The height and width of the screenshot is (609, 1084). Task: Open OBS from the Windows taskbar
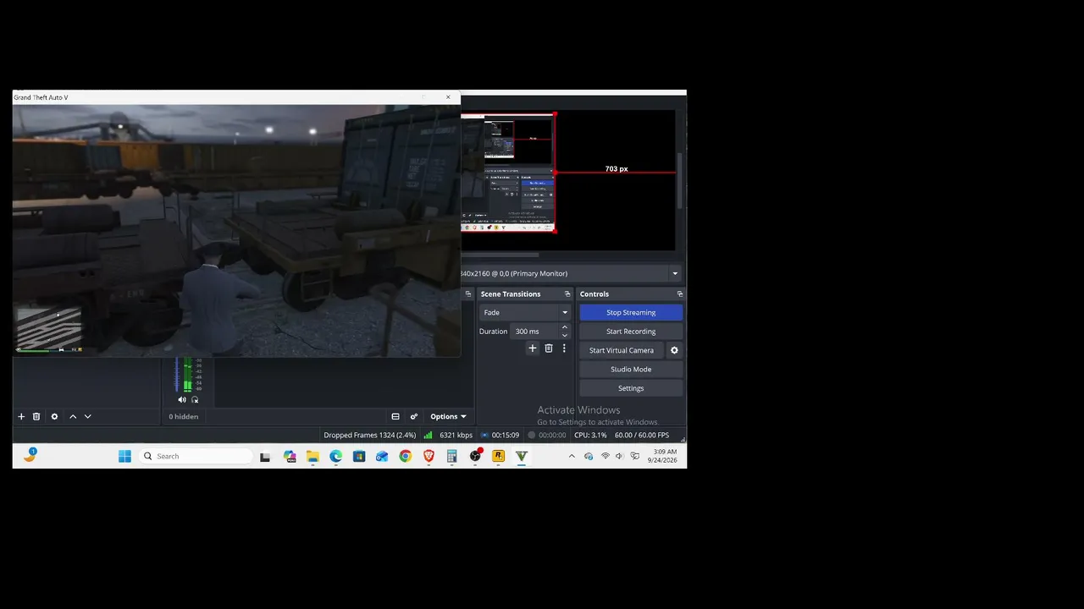(x=475, y=456)
